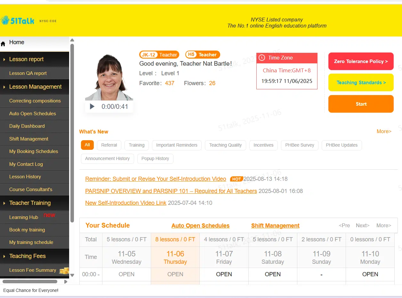This screenshot has width=402, height=298.
Task: Expand the Teaching Fees section
Action: pyautogui.click(x=27, y=256)
